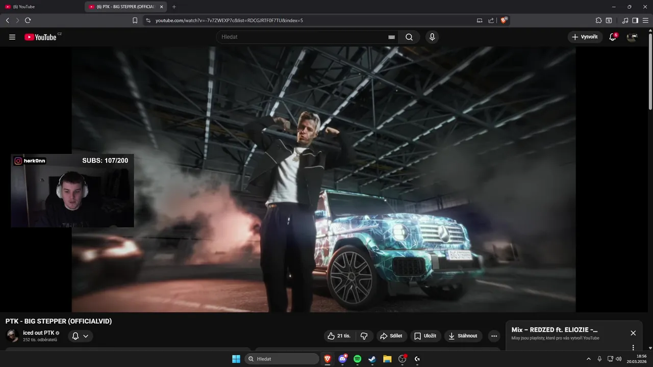This screenshot has width=653, height=367.
Task: Open the Windows Start menu
Action: [236, 359]
